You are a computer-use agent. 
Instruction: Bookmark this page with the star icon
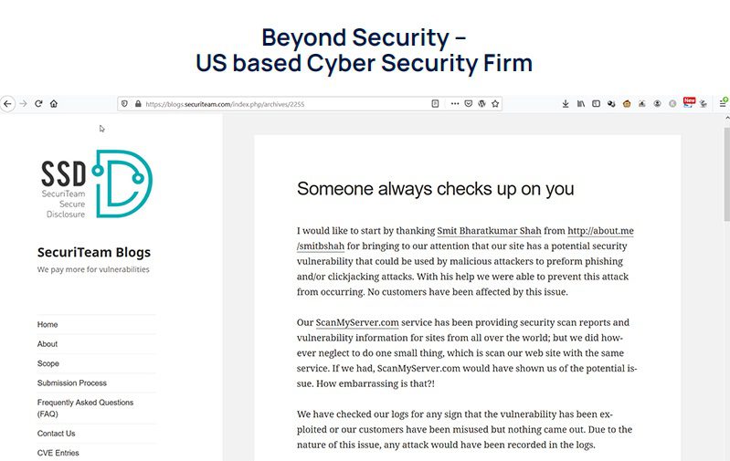(495, 104)
